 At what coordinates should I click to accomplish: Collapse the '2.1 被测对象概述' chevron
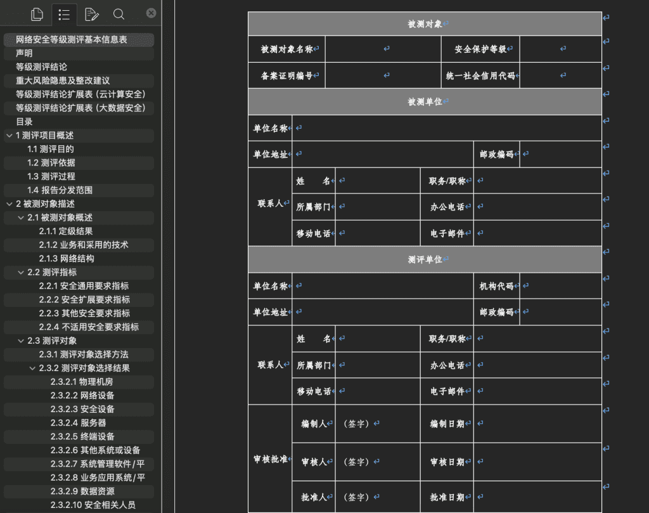(21, 218)
